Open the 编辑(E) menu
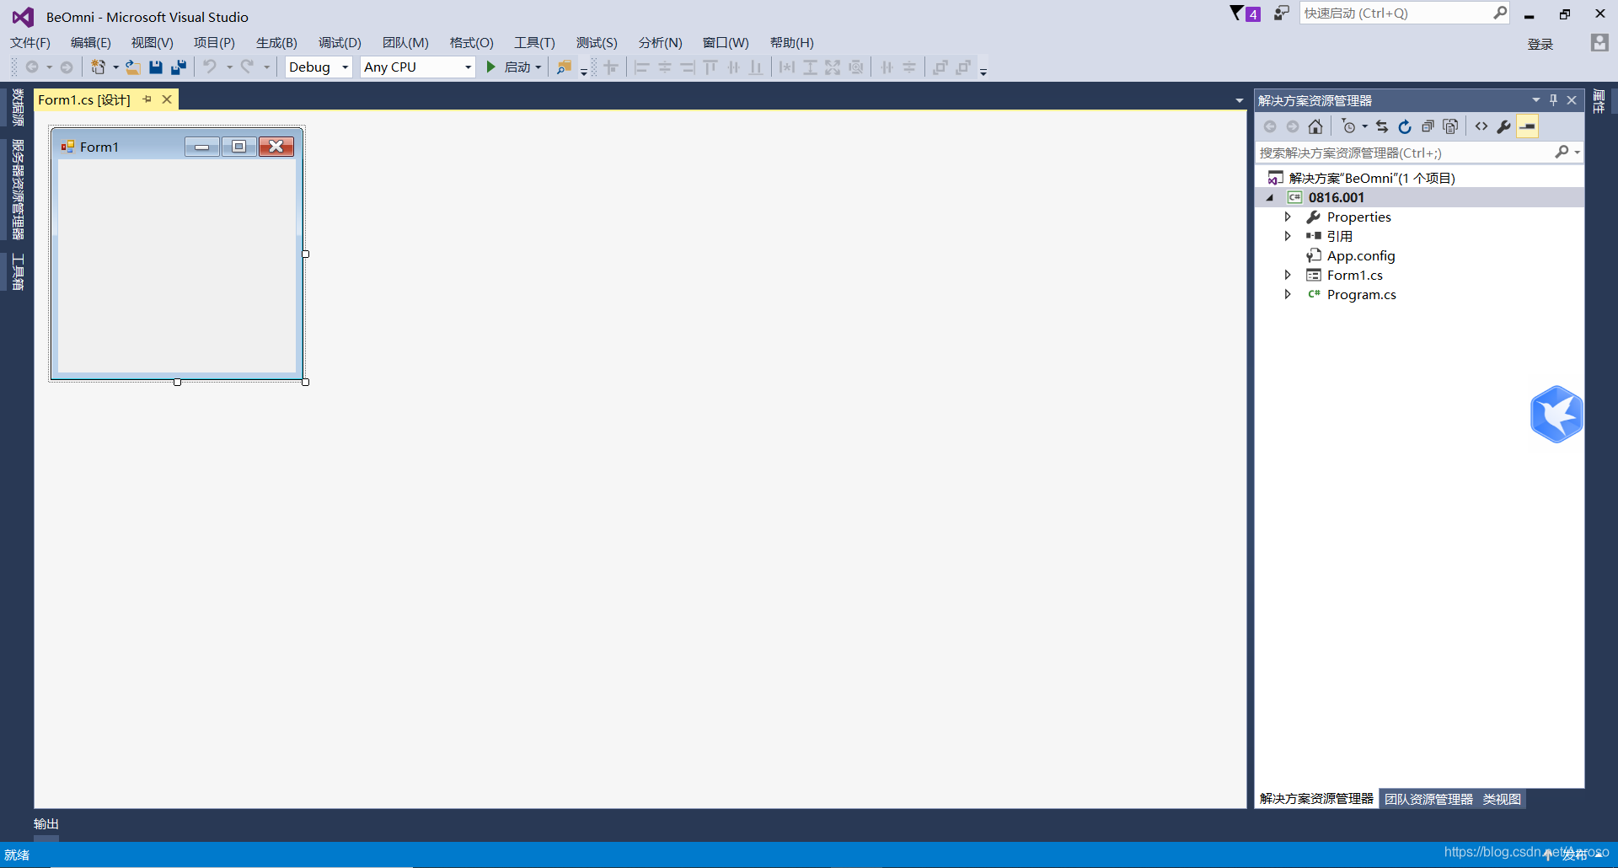The image size is (1618, 868). point(91,43)
